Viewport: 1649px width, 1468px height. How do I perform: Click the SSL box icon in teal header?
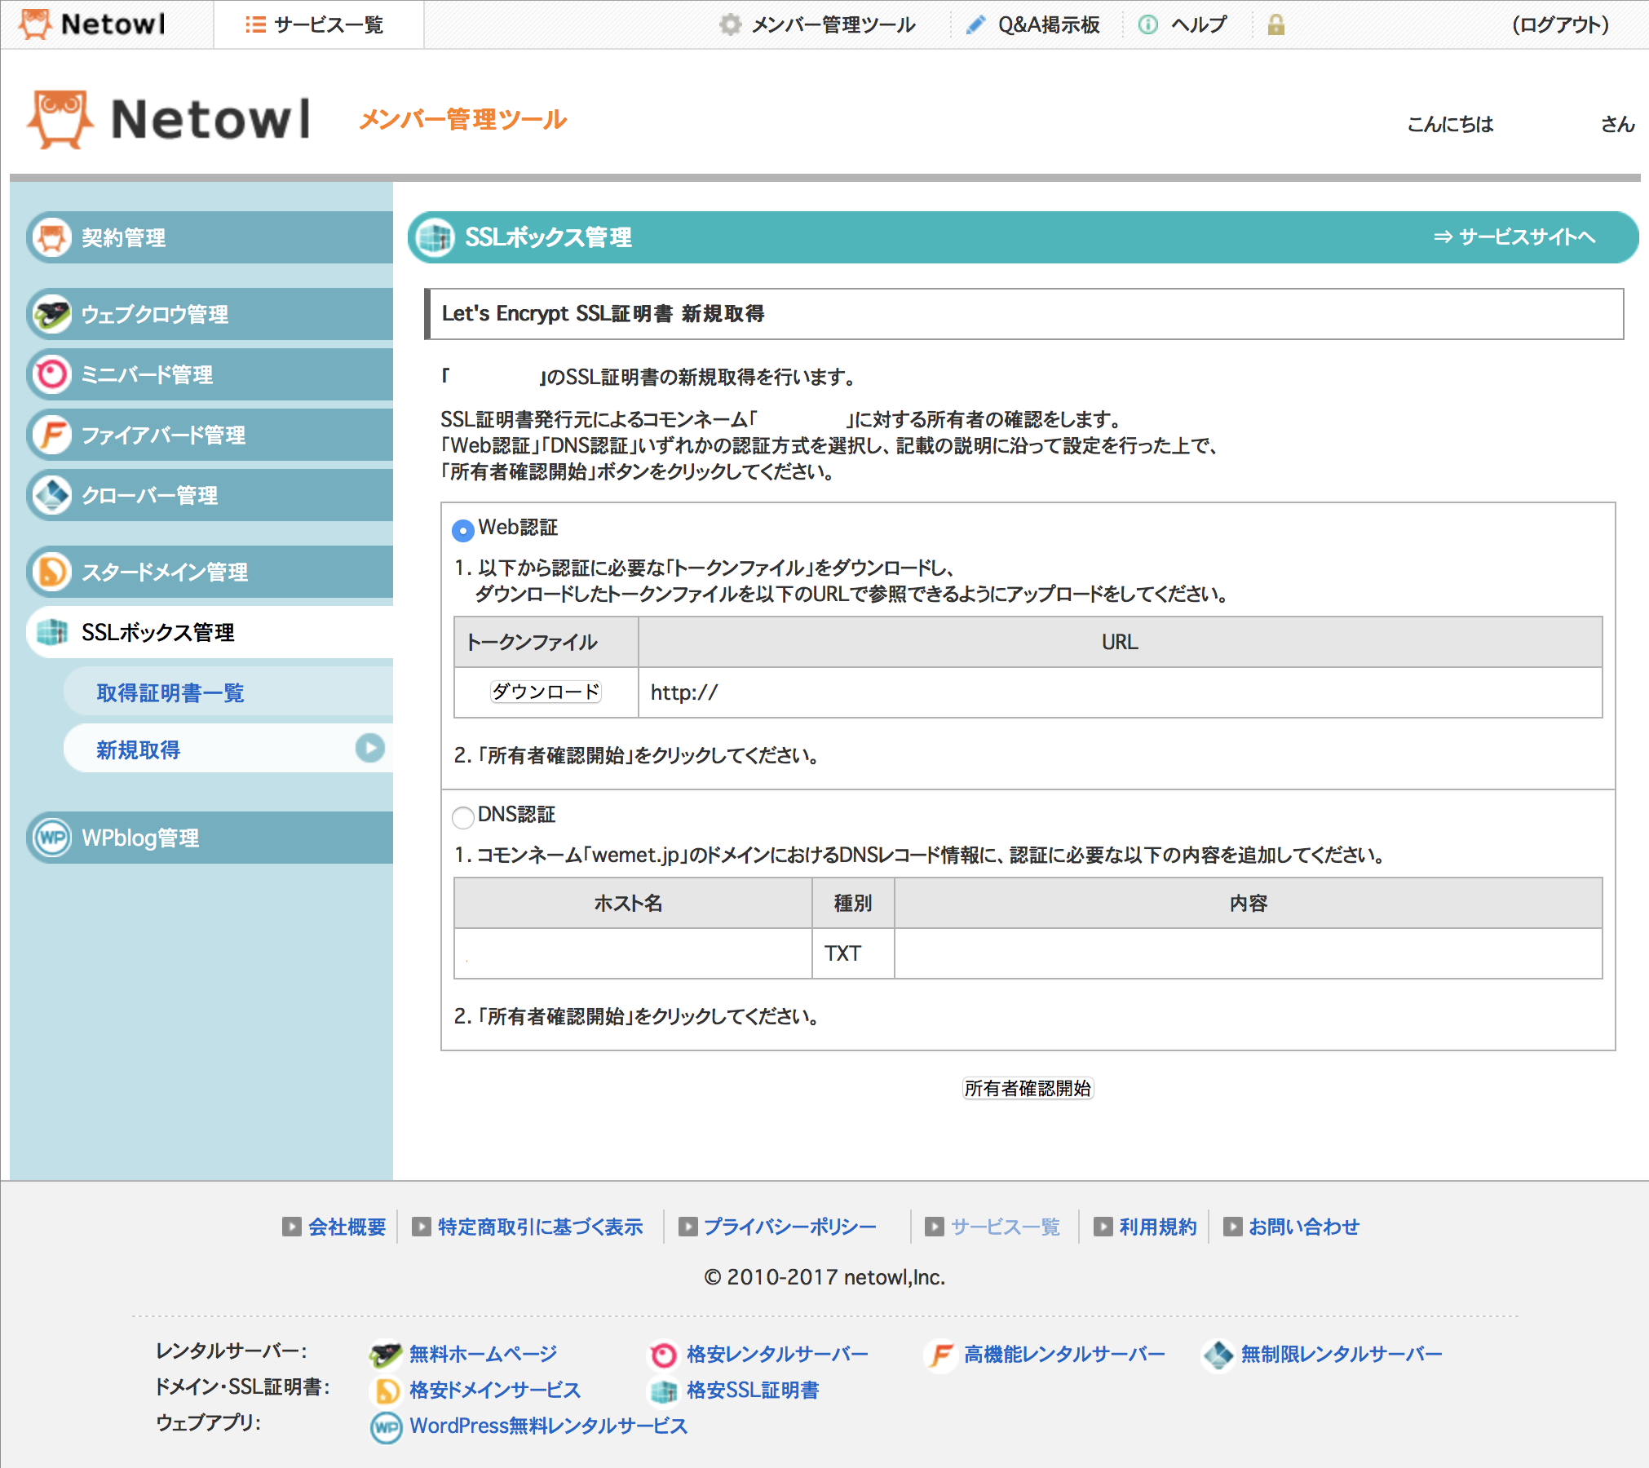pos(435,237)
